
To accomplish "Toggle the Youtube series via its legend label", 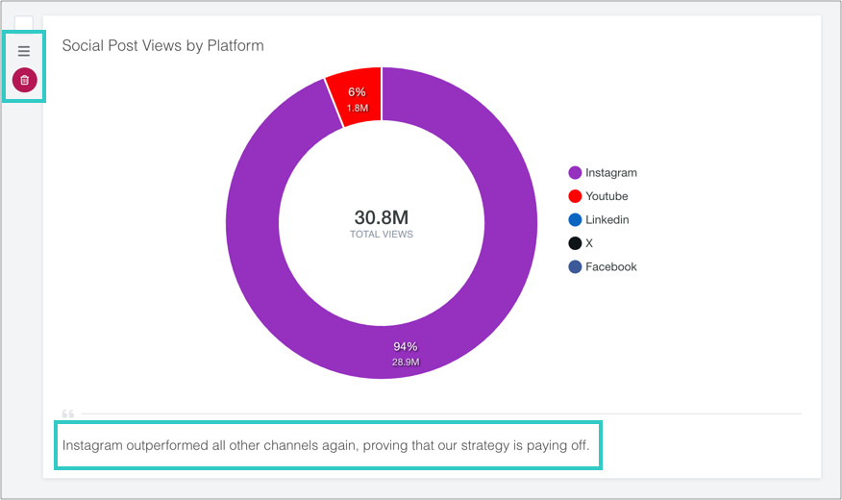I will click(607, 196).
